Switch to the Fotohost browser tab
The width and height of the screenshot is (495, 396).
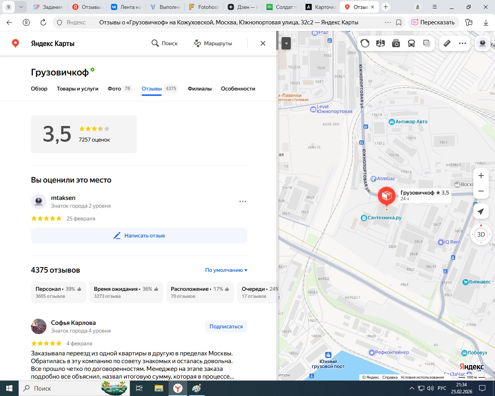203,7
